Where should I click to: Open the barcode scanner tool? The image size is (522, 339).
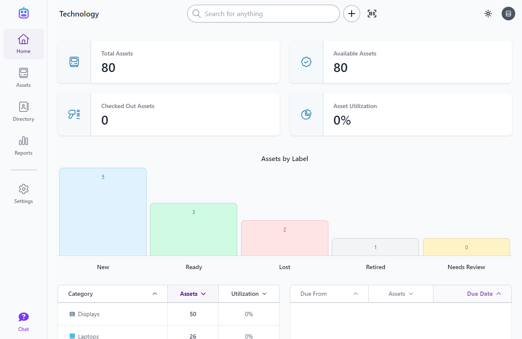[x=372, y=14]
